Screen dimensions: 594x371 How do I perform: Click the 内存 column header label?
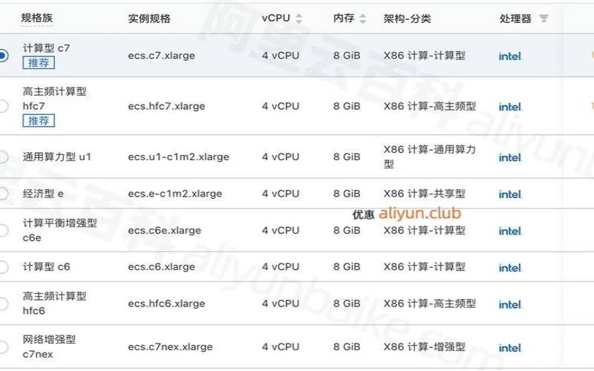344,18
